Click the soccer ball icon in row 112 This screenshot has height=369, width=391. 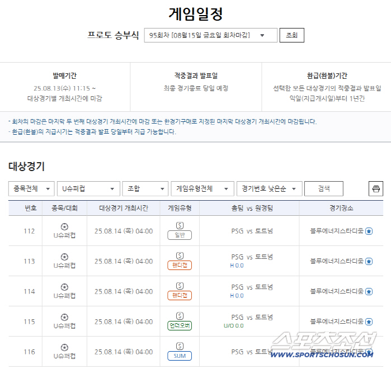[x=64, y=226]
